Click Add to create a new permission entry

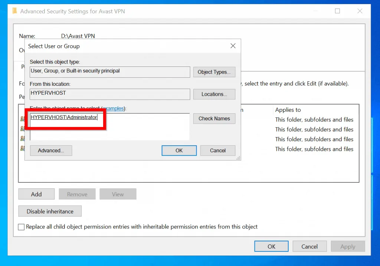(x=36, y=194)
